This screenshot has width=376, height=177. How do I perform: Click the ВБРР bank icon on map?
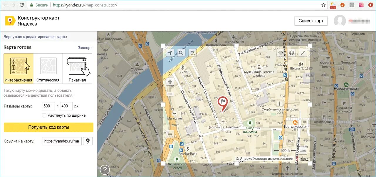pos(182,67)
